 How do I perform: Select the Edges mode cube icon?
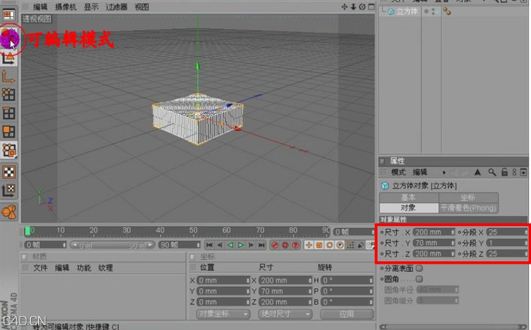point(9,113)
